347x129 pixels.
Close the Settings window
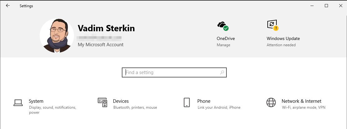click(x=340, y=6)
